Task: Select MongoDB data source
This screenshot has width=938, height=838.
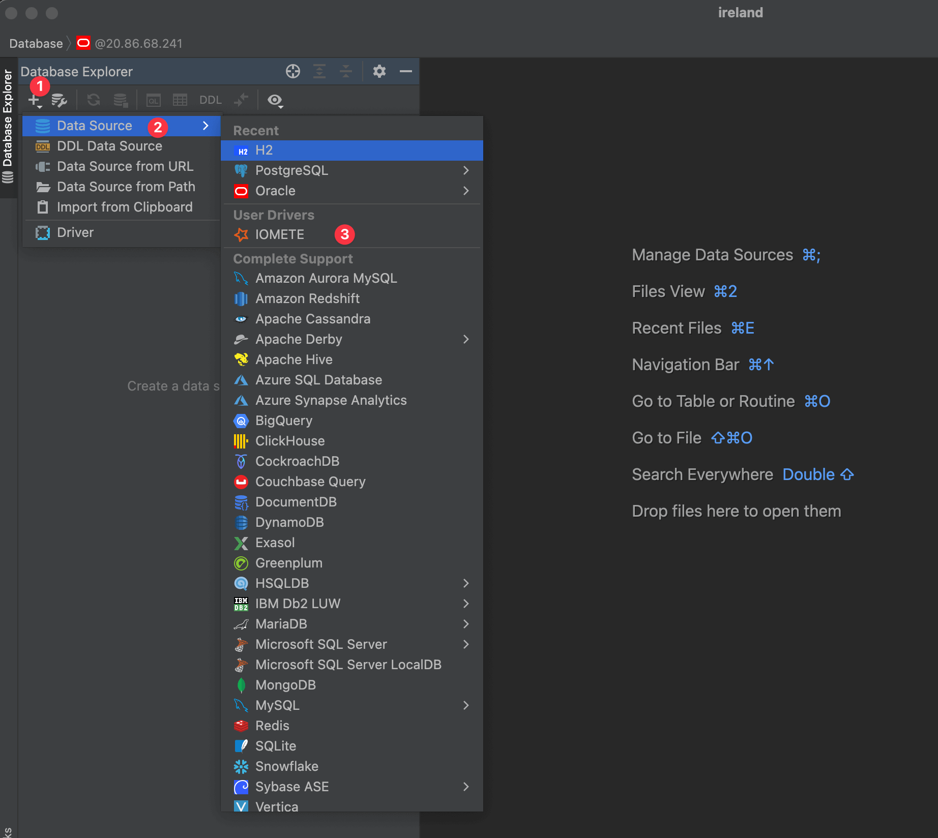Action: coord(352,685)
